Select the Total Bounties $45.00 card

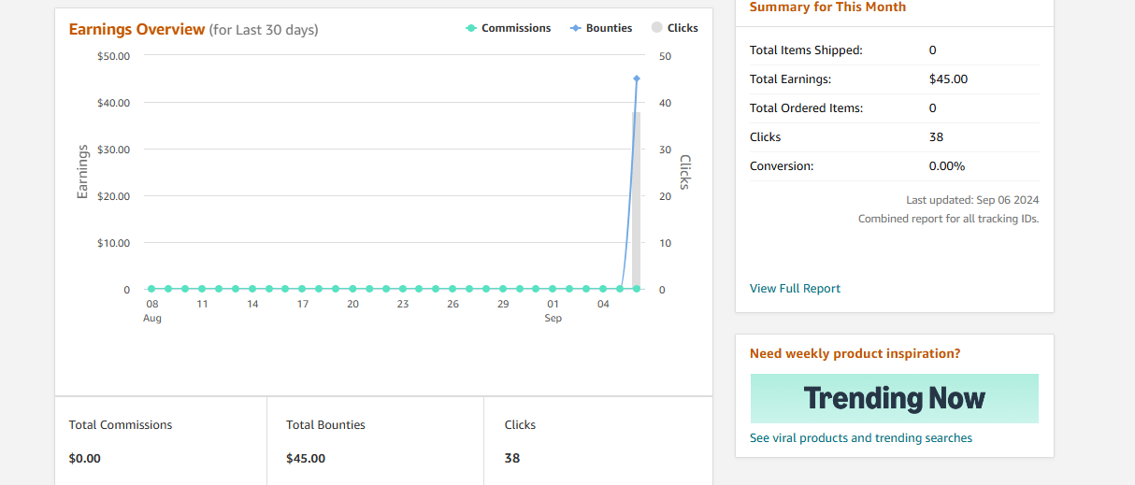375,441
